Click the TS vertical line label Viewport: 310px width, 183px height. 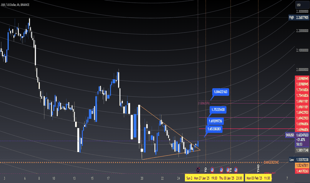[x=231, y=170]
